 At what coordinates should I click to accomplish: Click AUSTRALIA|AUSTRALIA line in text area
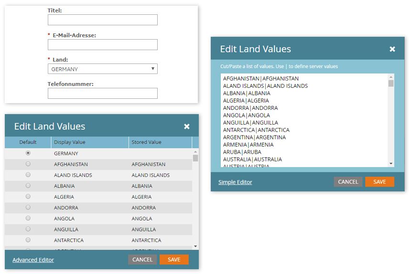tap(252, 159)
